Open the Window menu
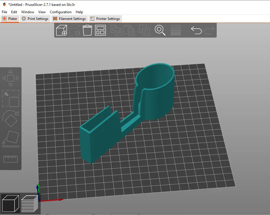The height and width of the screenshot is (215, 270). (28, 12)
